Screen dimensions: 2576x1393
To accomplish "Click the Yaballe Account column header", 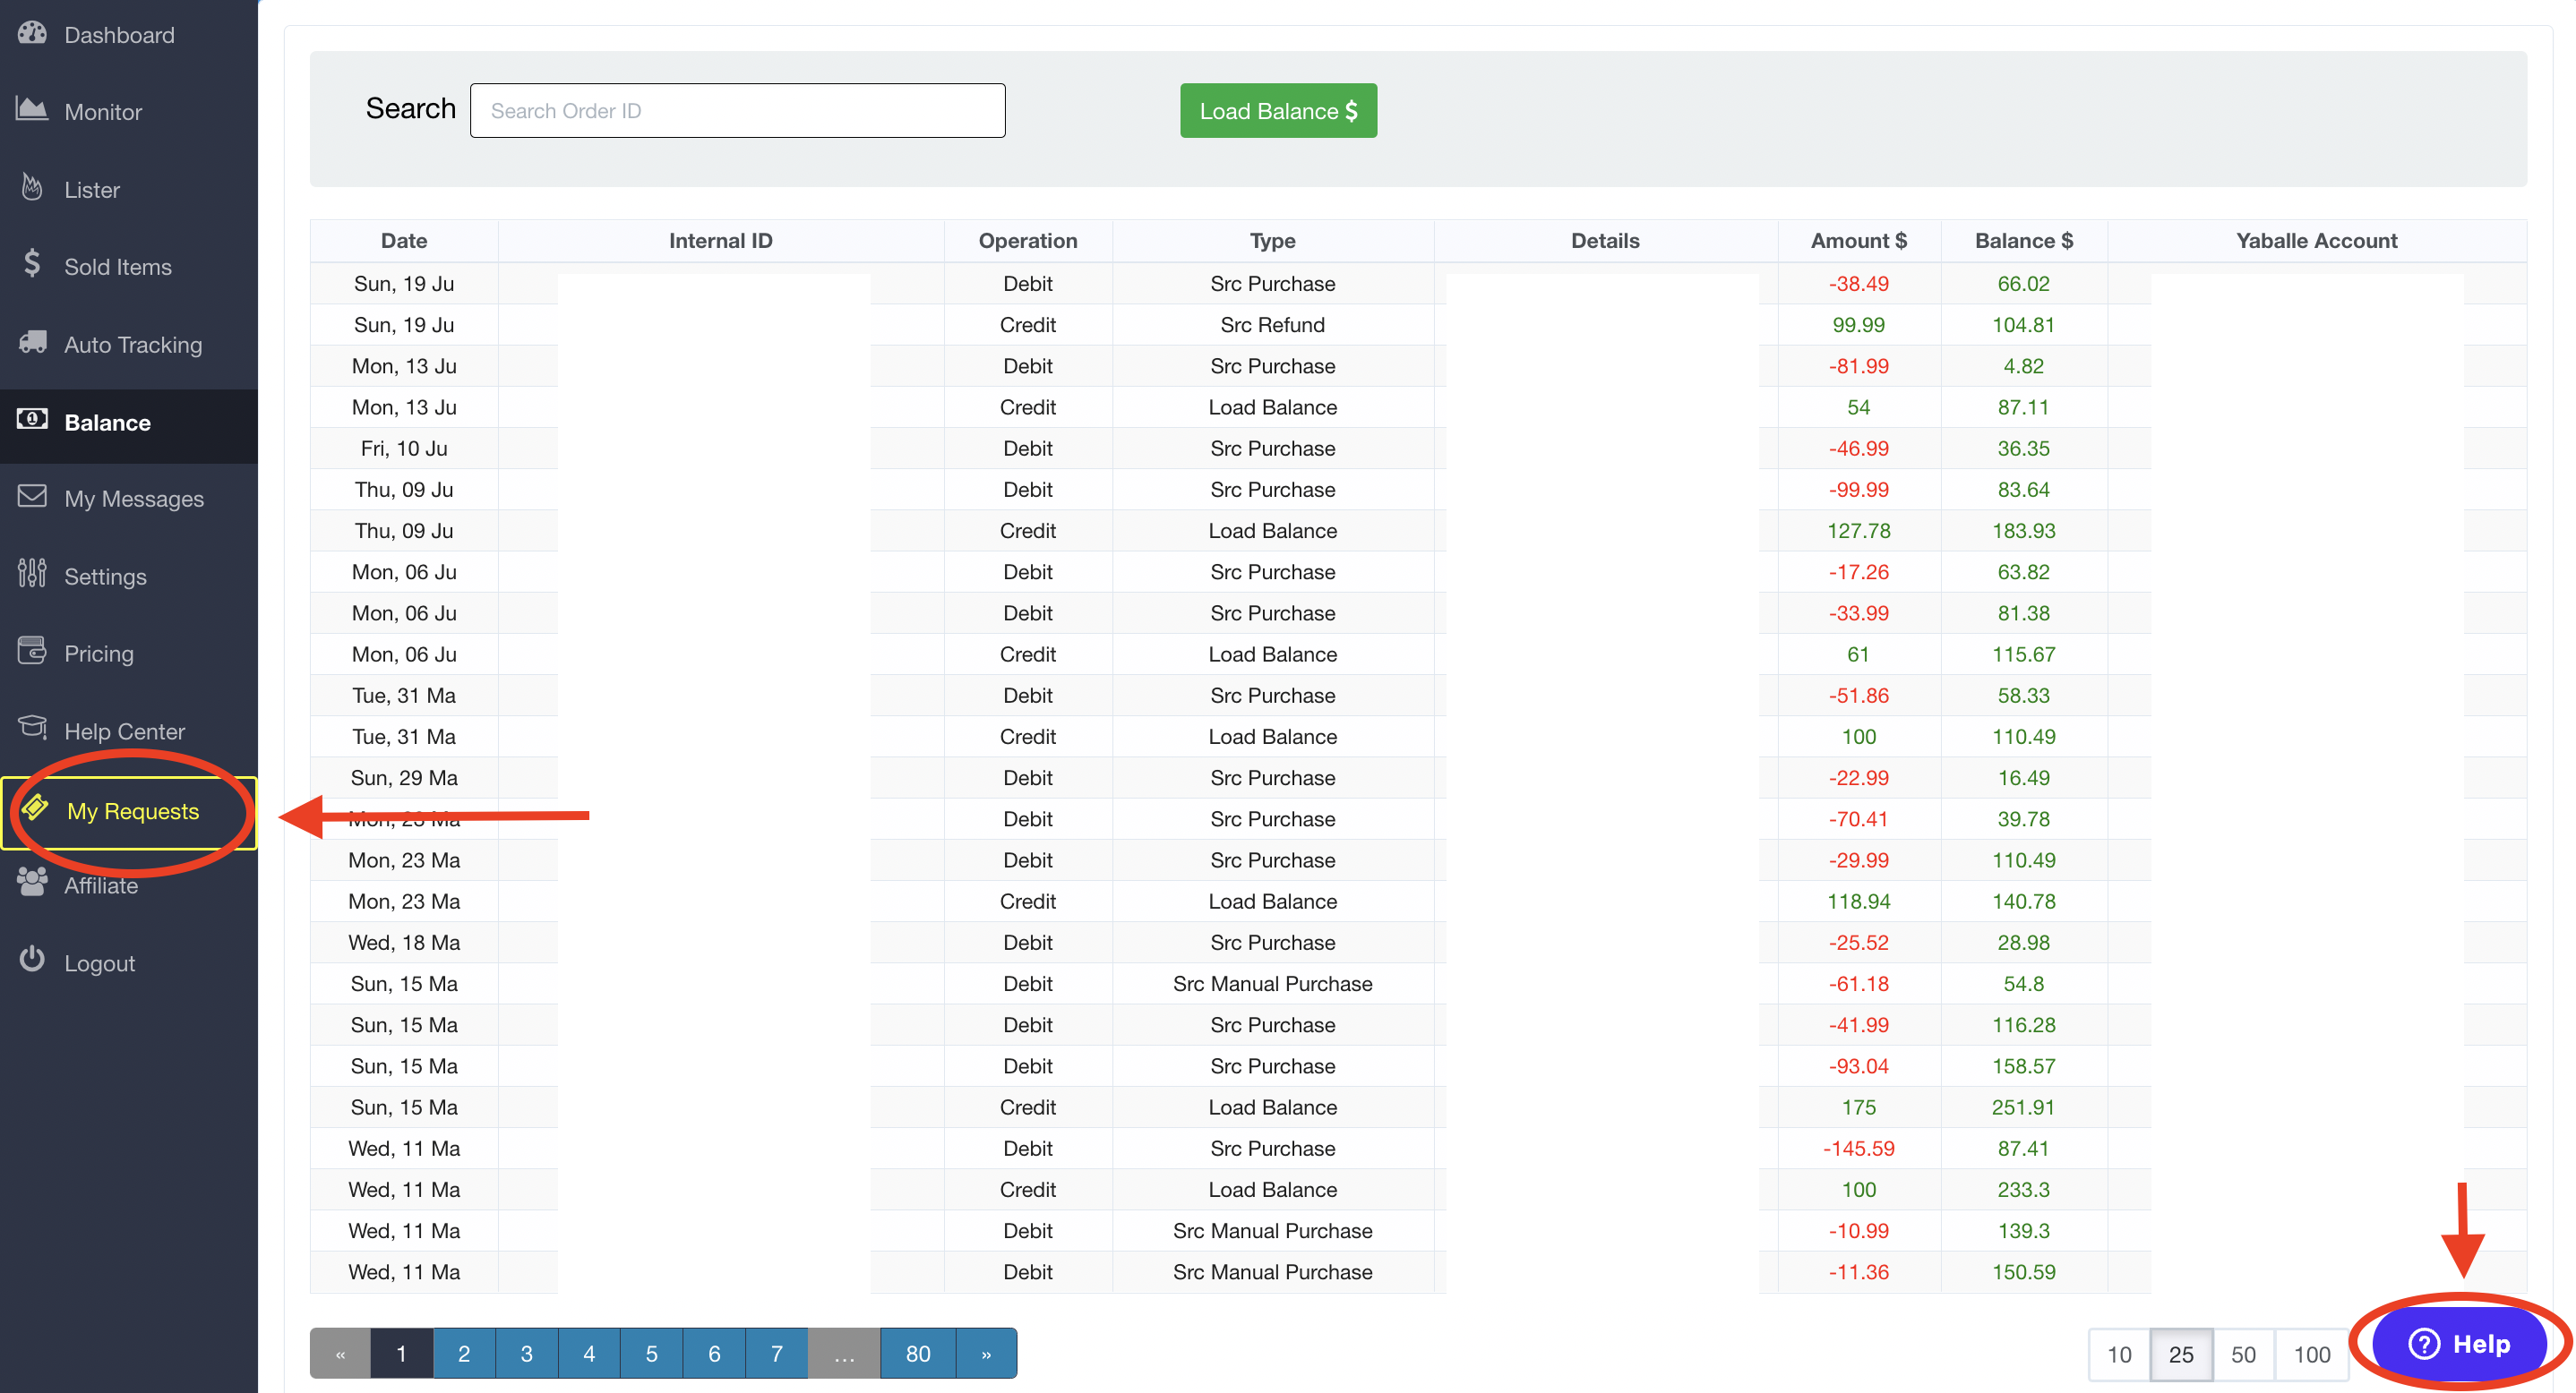I will coord(2316,241).
